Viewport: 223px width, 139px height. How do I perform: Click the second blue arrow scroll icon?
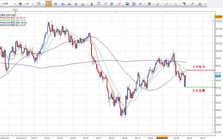coord(70,4)
